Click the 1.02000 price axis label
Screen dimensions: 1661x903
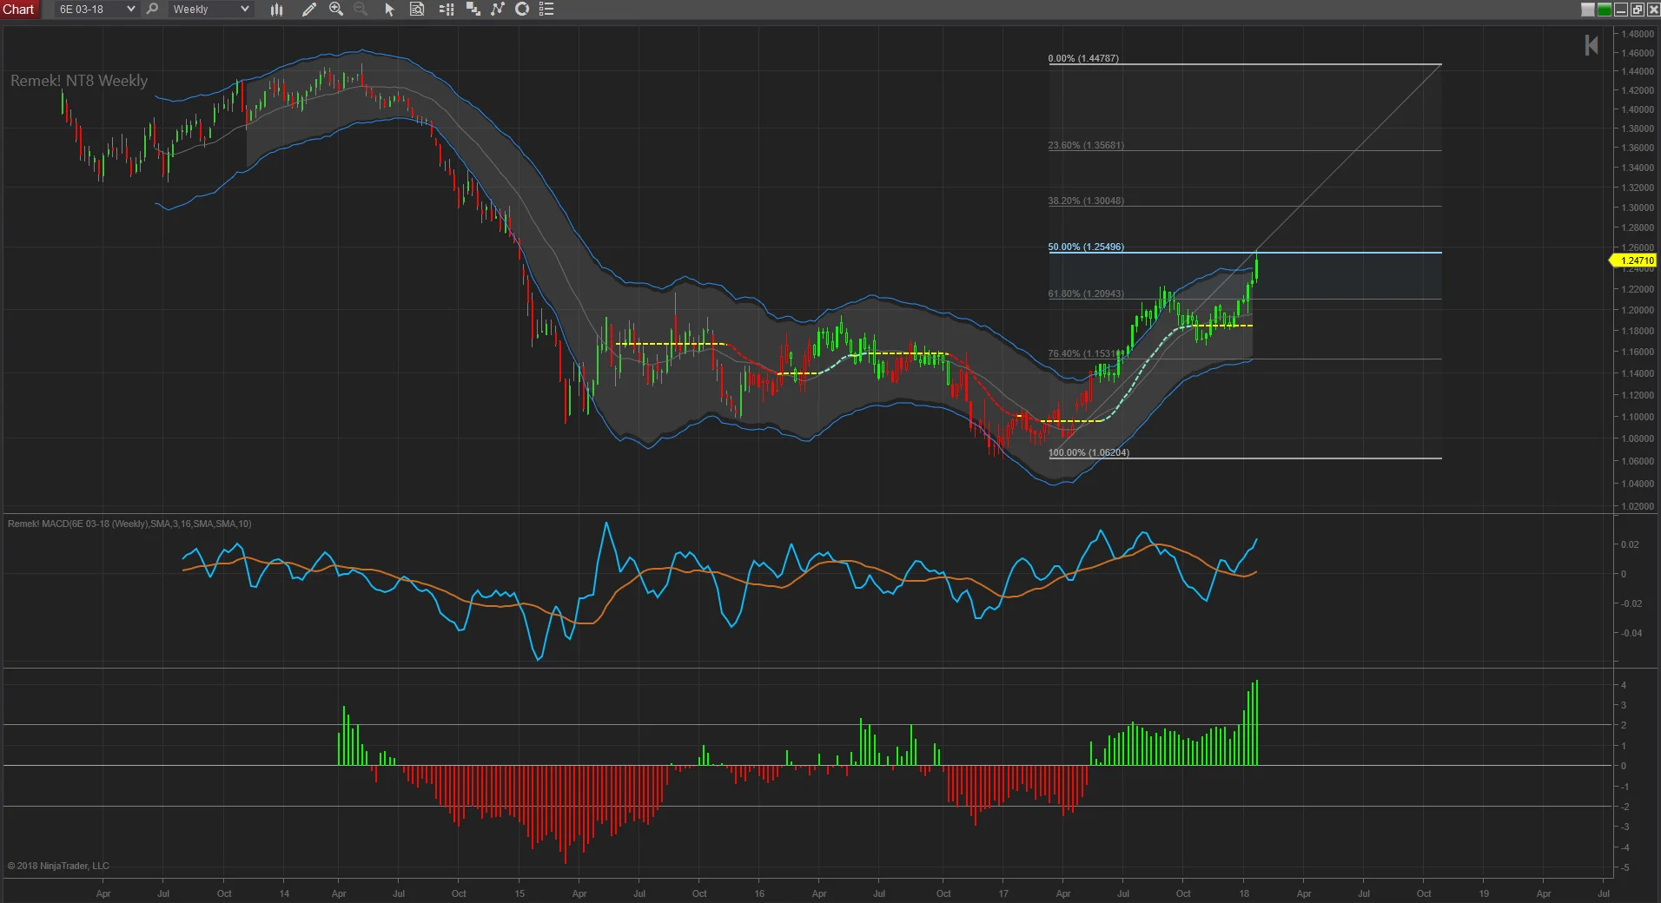1637,506
